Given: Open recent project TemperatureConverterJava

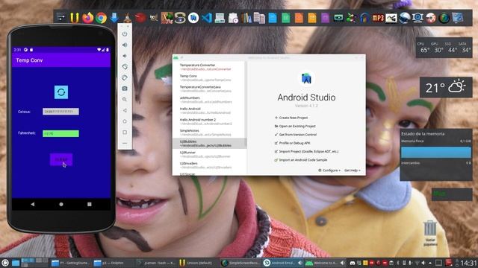Looking at the screenshot, I should pos(209,89).
